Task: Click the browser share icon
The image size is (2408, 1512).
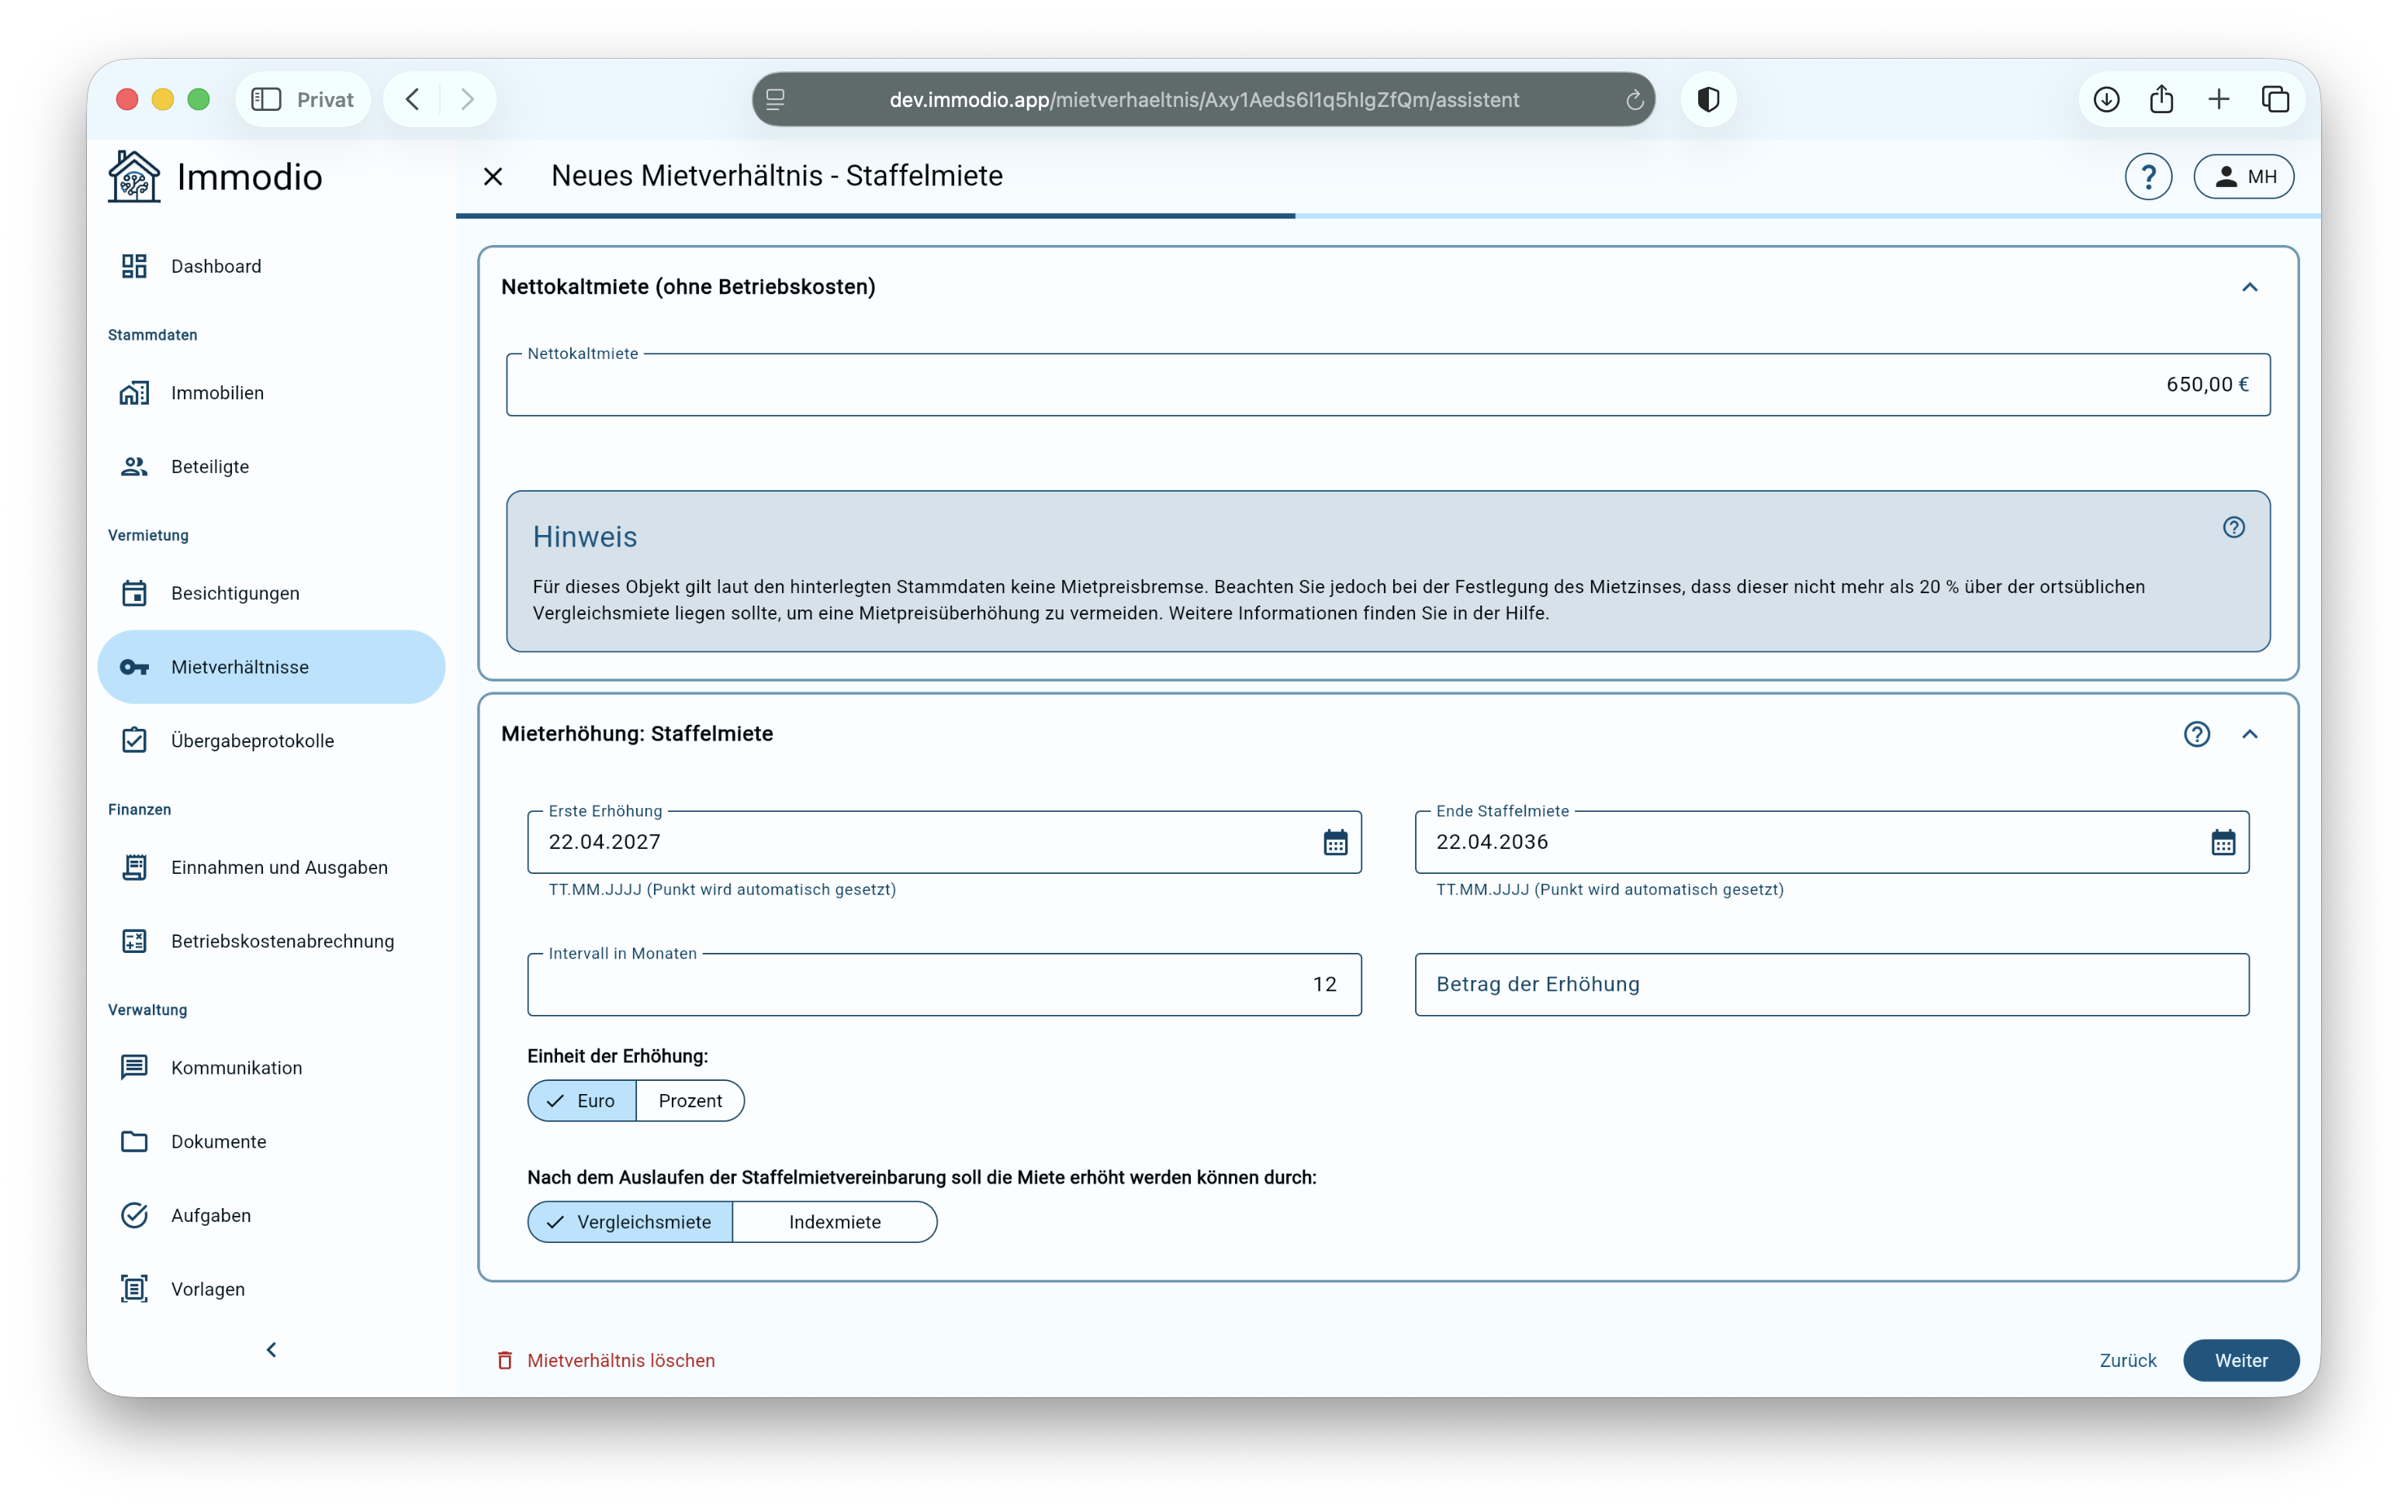Action: tap(2162, 99)
